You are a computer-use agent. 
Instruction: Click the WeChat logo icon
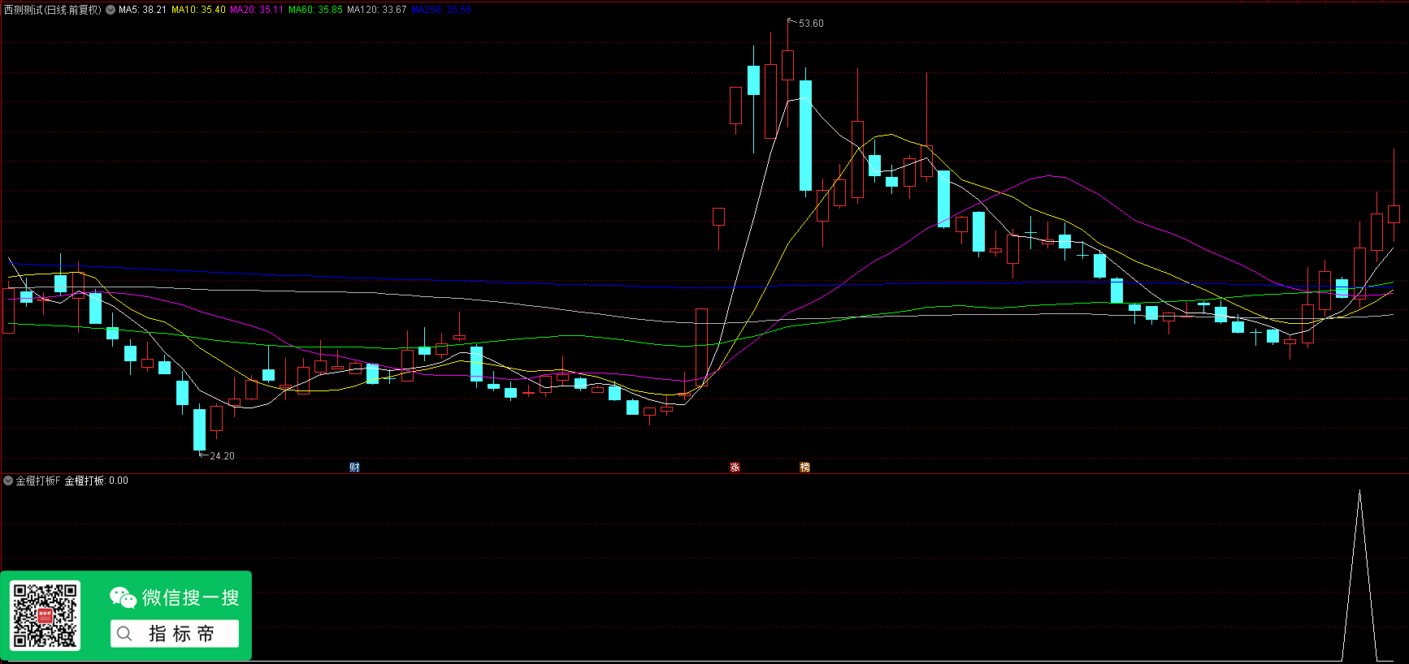[124, 597]
